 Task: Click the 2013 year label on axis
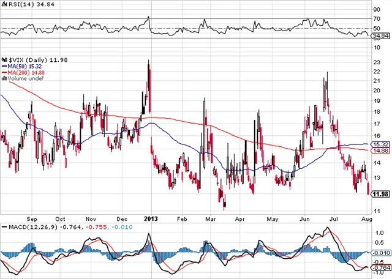tap(151, 219)
